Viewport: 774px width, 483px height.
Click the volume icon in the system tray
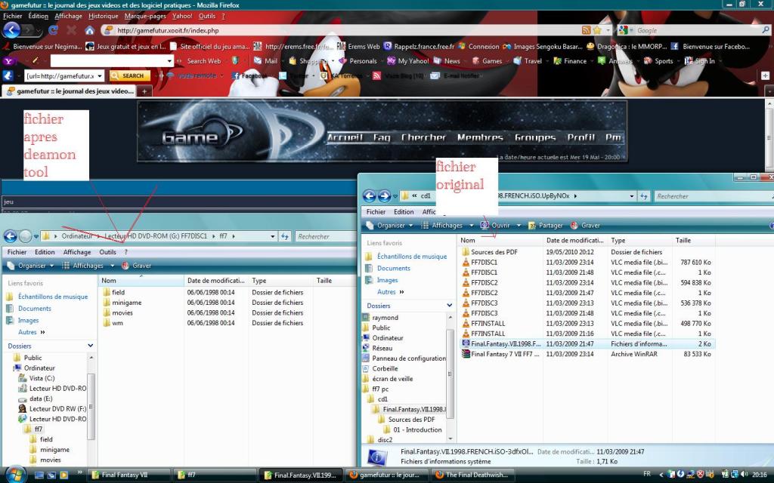(744, 475)
